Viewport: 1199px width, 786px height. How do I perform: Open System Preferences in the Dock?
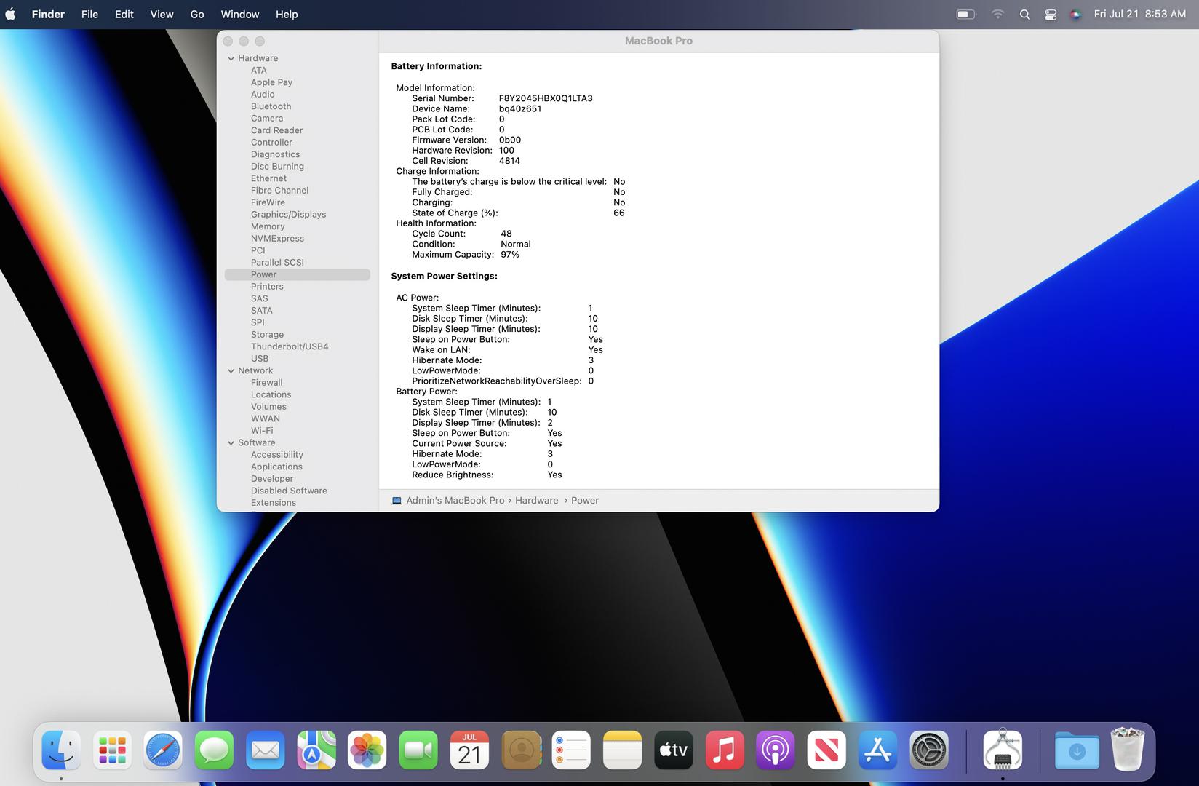tap(929, 750)
